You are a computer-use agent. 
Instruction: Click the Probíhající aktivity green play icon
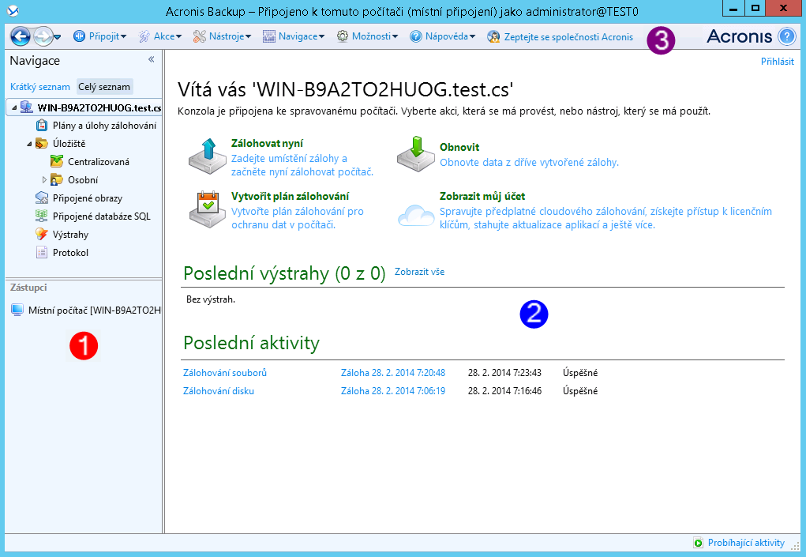pyautogui.click(x=699, y=543)
